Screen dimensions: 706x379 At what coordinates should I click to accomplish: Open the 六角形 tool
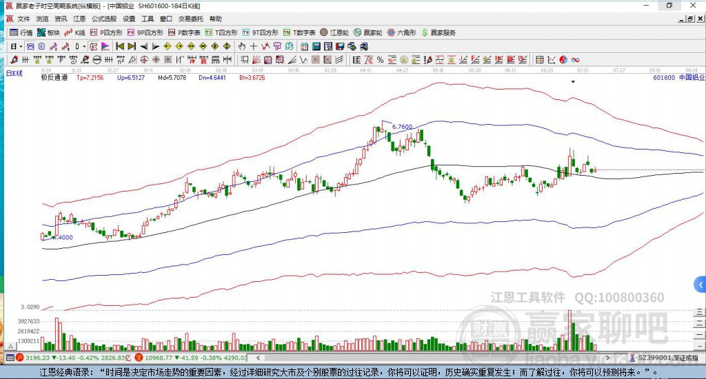(402, 32)
